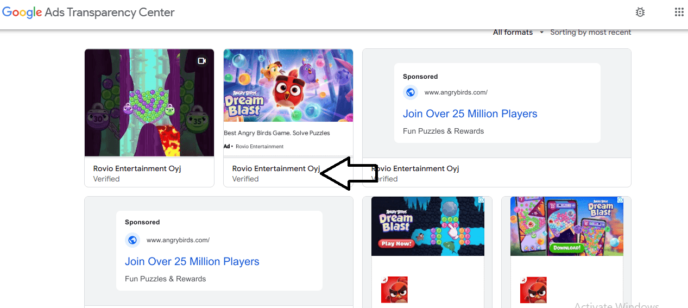
Task: Click Sponsored label in lower-left ad card
Action: pos(142,222)
